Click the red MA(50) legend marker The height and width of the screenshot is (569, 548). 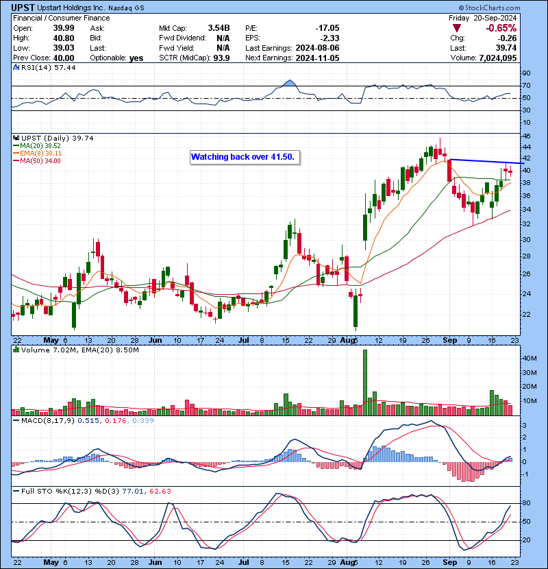15,161
